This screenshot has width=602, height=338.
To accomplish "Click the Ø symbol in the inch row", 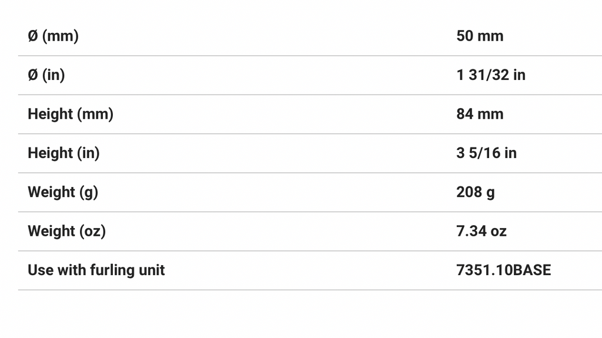I will [33, 75].
